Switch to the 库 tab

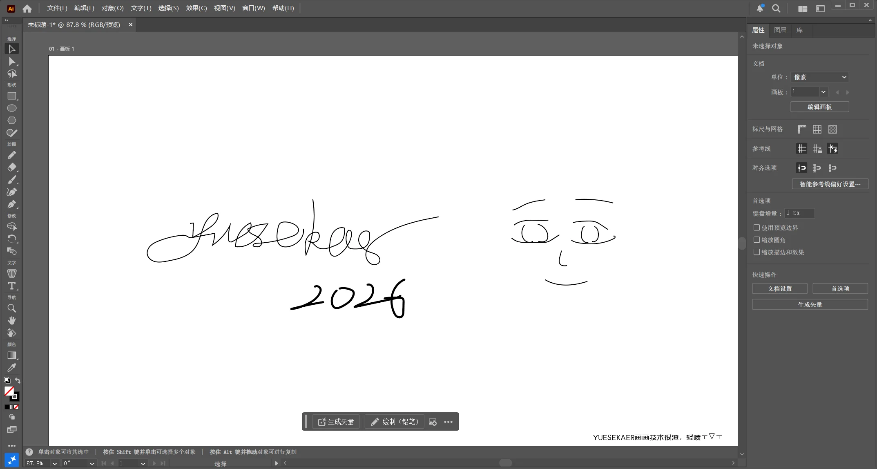(x=800, y=30)
